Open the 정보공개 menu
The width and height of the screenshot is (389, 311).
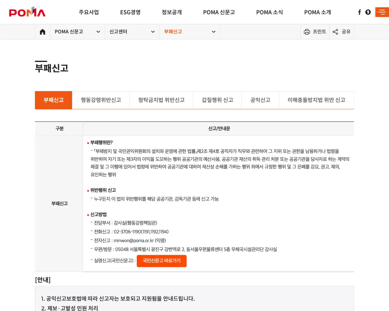pos(172,12)
